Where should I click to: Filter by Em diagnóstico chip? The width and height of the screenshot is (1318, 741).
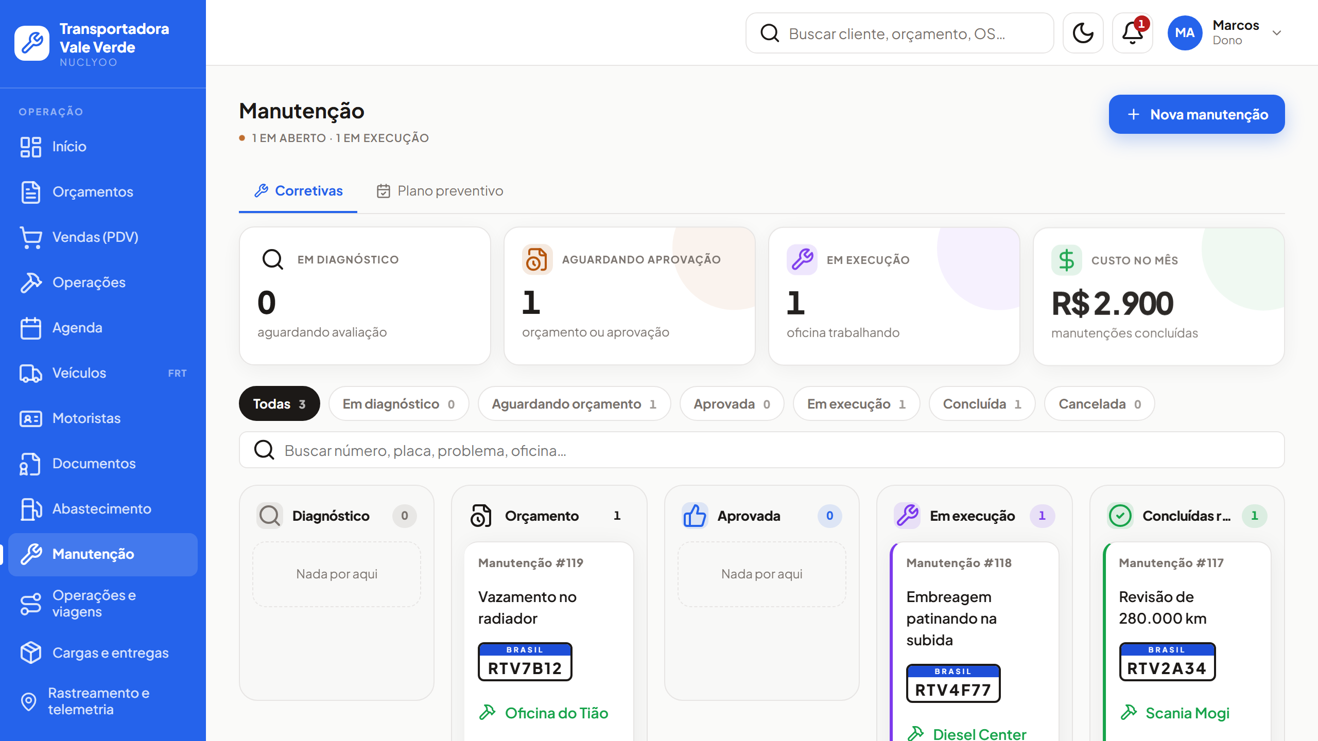coord(399,404)
